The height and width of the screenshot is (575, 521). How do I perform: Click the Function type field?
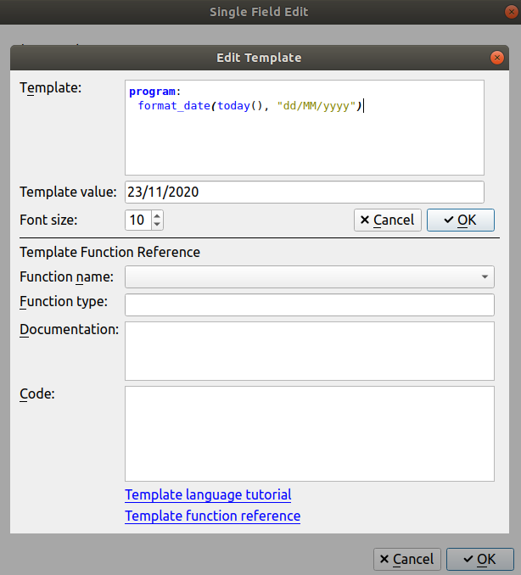[309, 304]
